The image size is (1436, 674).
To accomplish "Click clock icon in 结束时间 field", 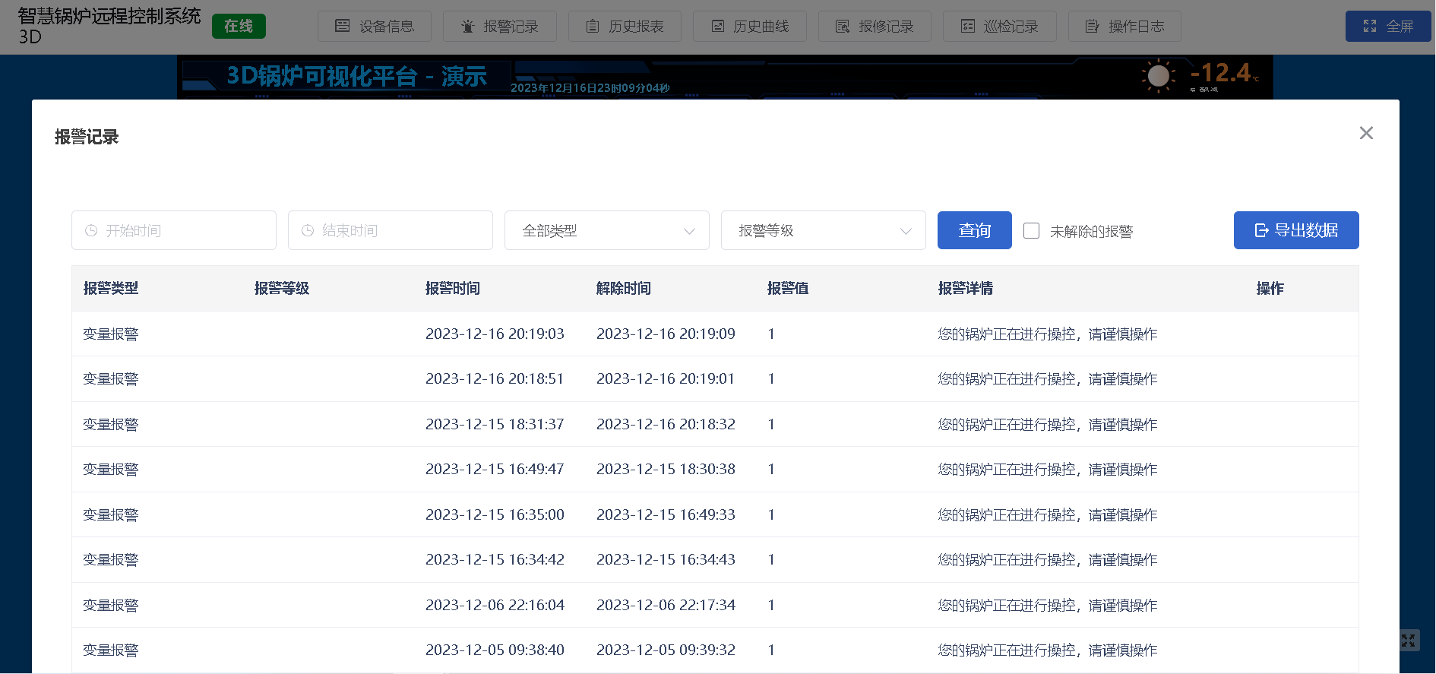I will coord(308,230).
